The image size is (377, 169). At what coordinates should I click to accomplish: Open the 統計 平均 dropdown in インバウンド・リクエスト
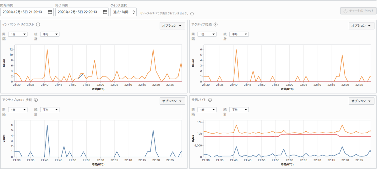tap(50, 34)
